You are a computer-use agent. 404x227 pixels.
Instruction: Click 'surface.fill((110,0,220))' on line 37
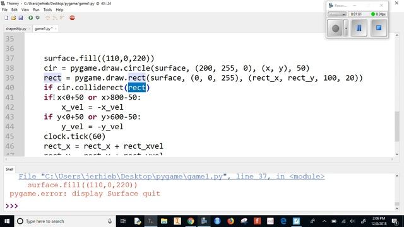[x=99, y=59]
